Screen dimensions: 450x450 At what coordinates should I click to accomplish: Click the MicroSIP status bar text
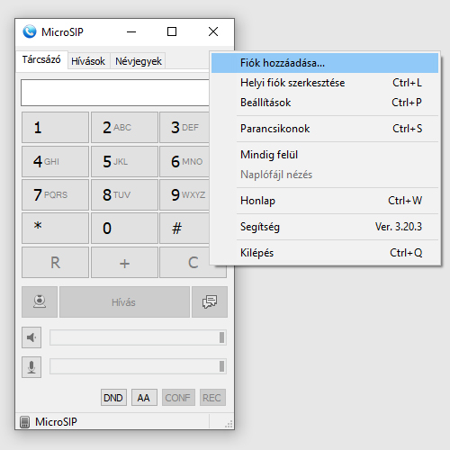coord(56,422)
